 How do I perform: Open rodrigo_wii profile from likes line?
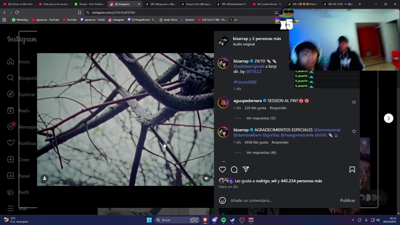click(x=266, y=181)
